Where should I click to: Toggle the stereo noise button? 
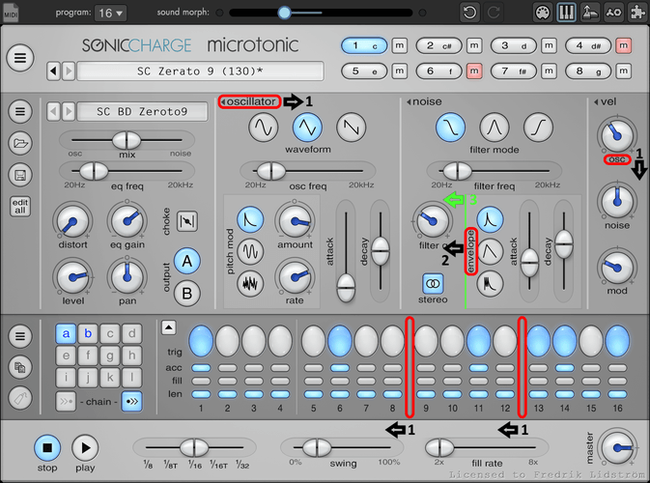click(433, 284)
